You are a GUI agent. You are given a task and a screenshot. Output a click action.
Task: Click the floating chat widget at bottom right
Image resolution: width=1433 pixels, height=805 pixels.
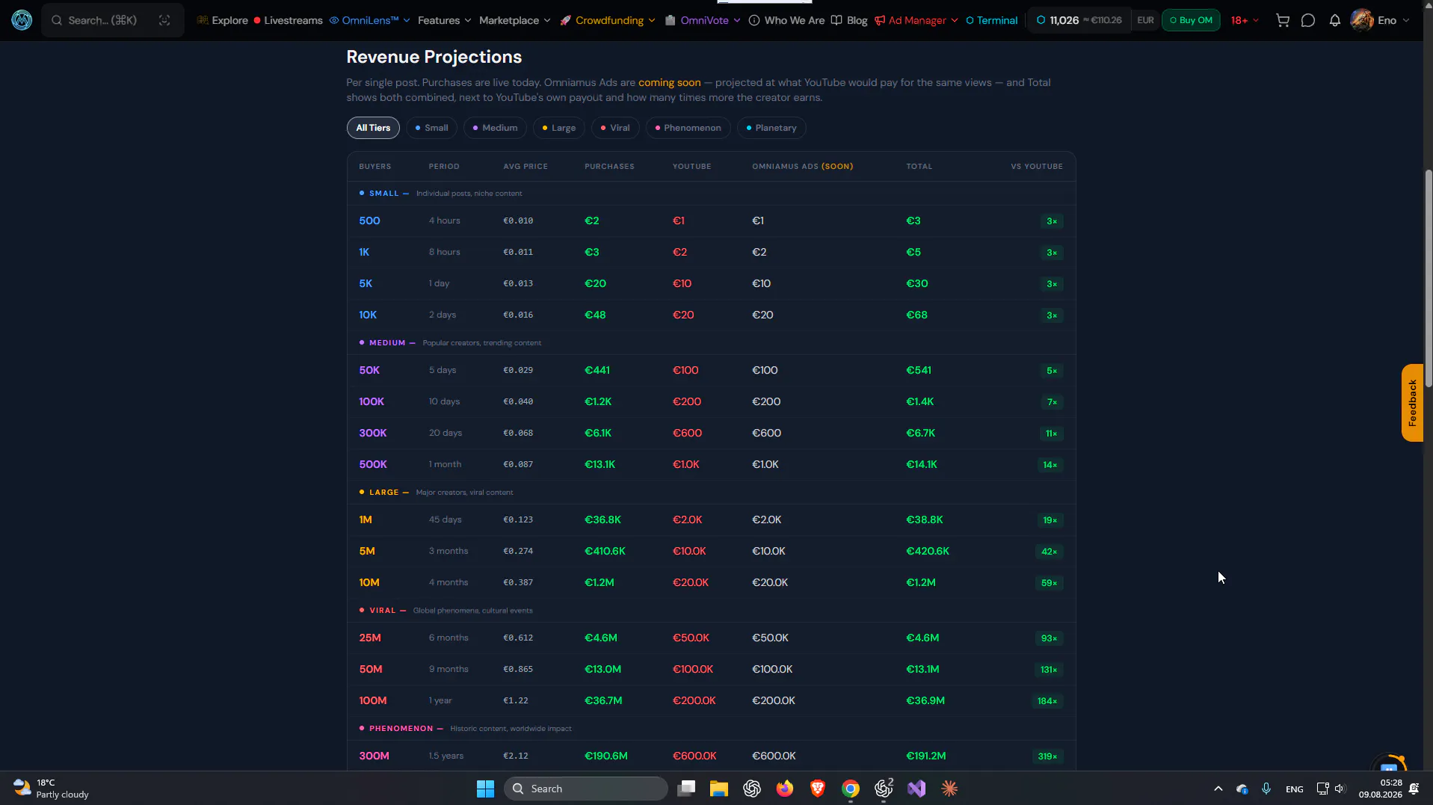[x=1390, y=765]
